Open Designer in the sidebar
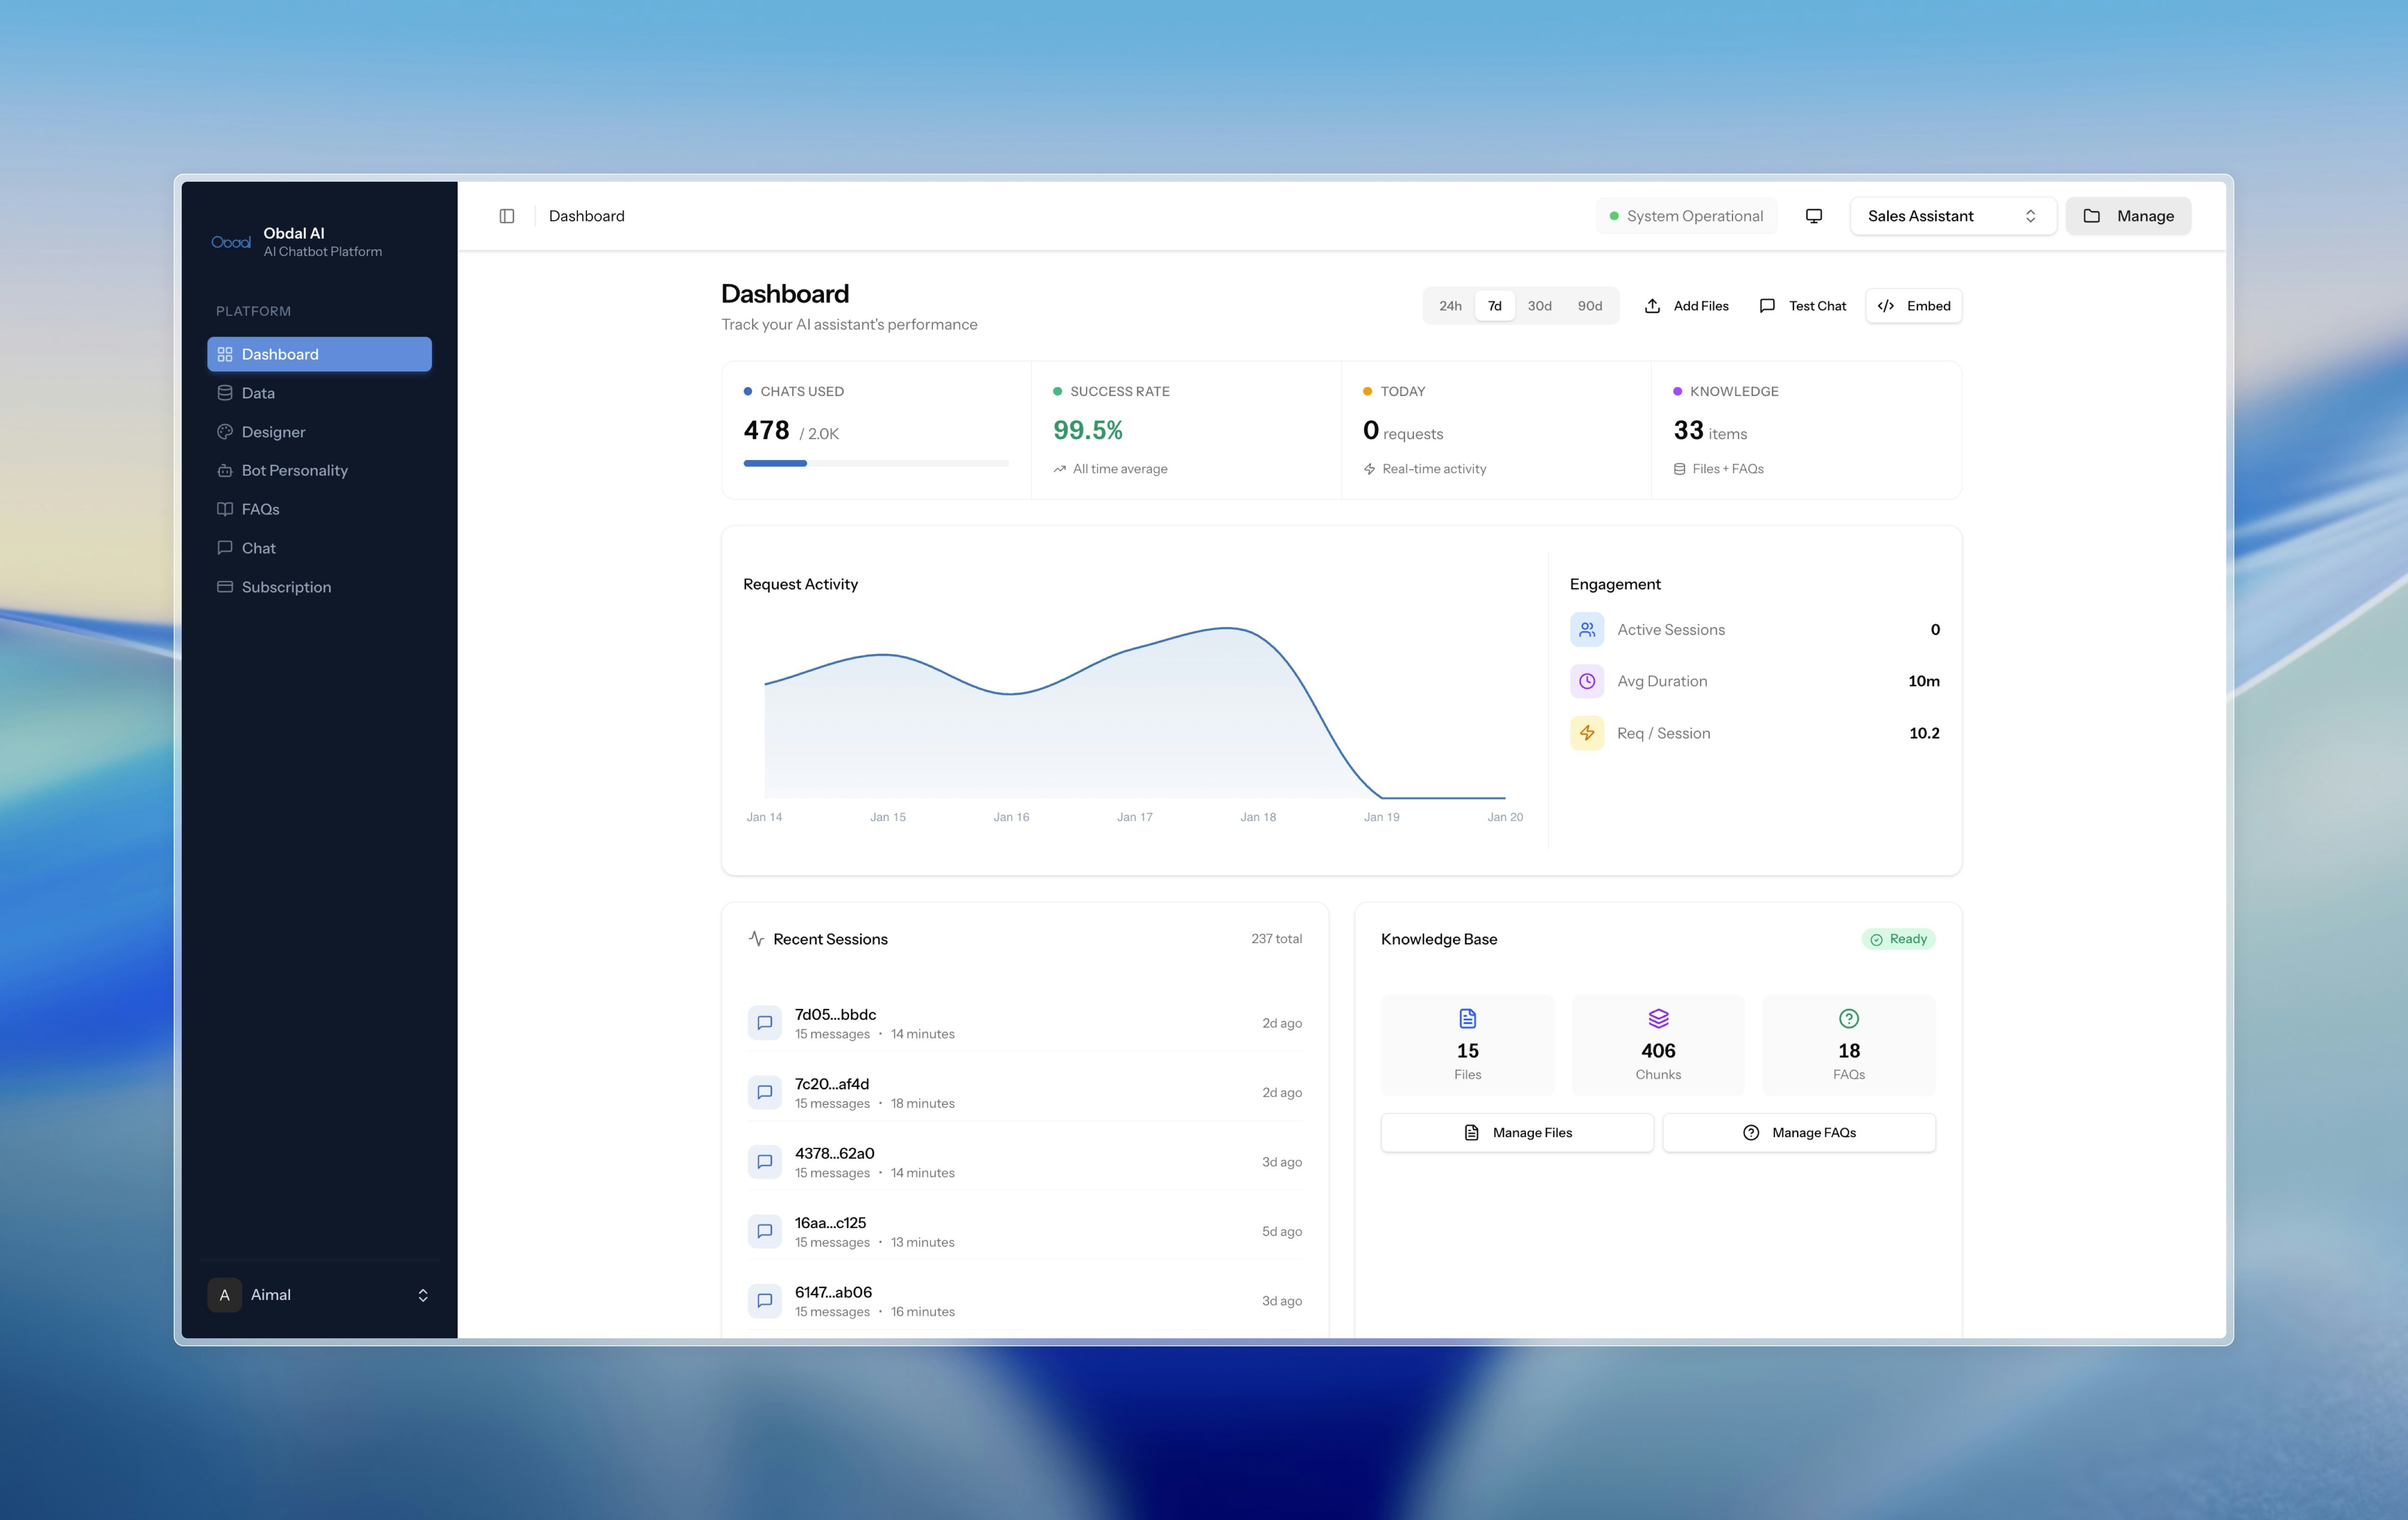 pyautogui.click(x=319, y=432)
